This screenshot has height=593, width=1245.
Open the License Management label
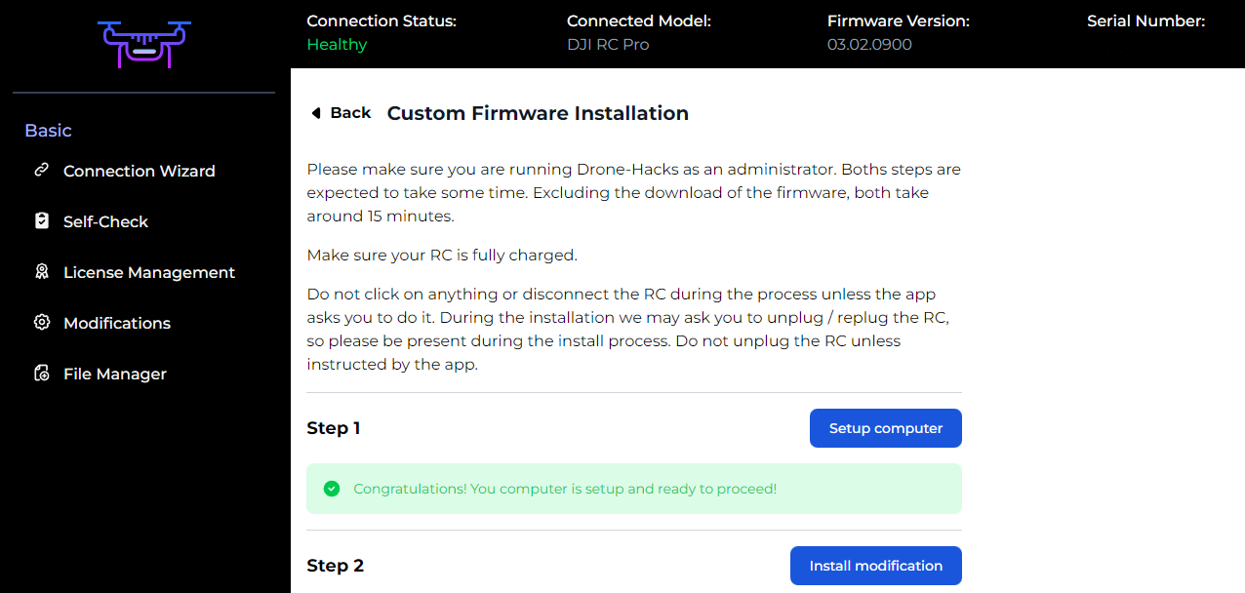click(x=148, y=272)
